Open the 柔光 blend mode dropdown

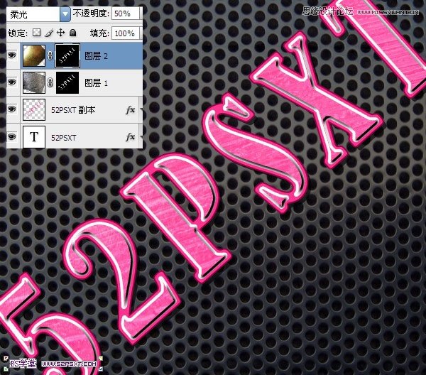point(65,13)
